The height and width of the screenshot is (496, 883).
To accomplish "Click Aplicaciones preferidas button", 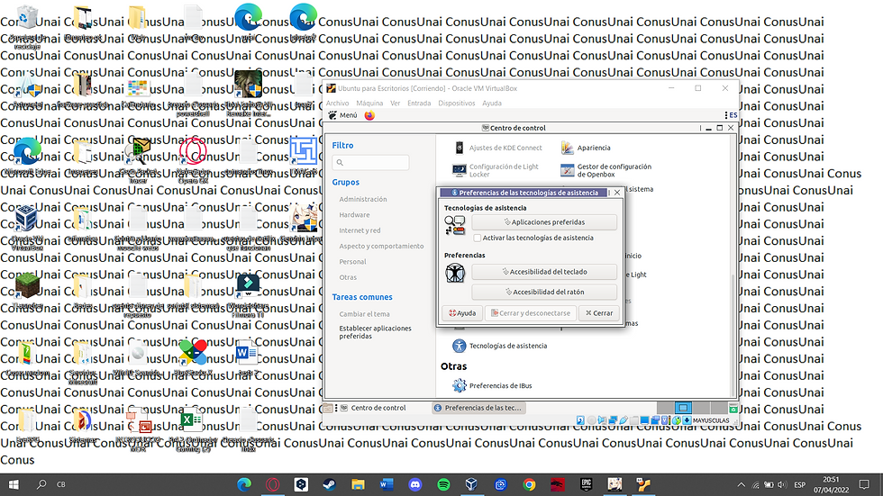I will coord(544,222).
